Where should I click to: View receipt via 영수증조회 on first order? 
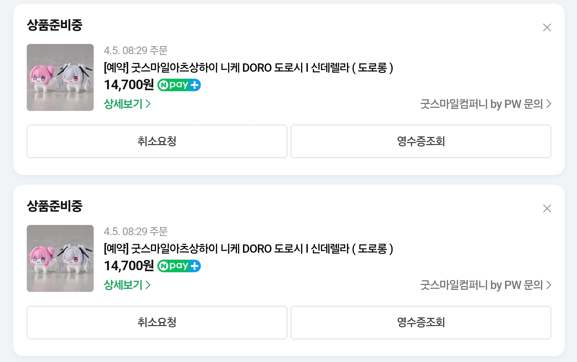point(421,141)
